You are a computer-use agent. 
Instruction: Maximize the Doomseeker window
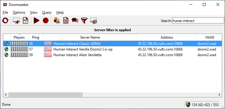(x=204, y=4)
